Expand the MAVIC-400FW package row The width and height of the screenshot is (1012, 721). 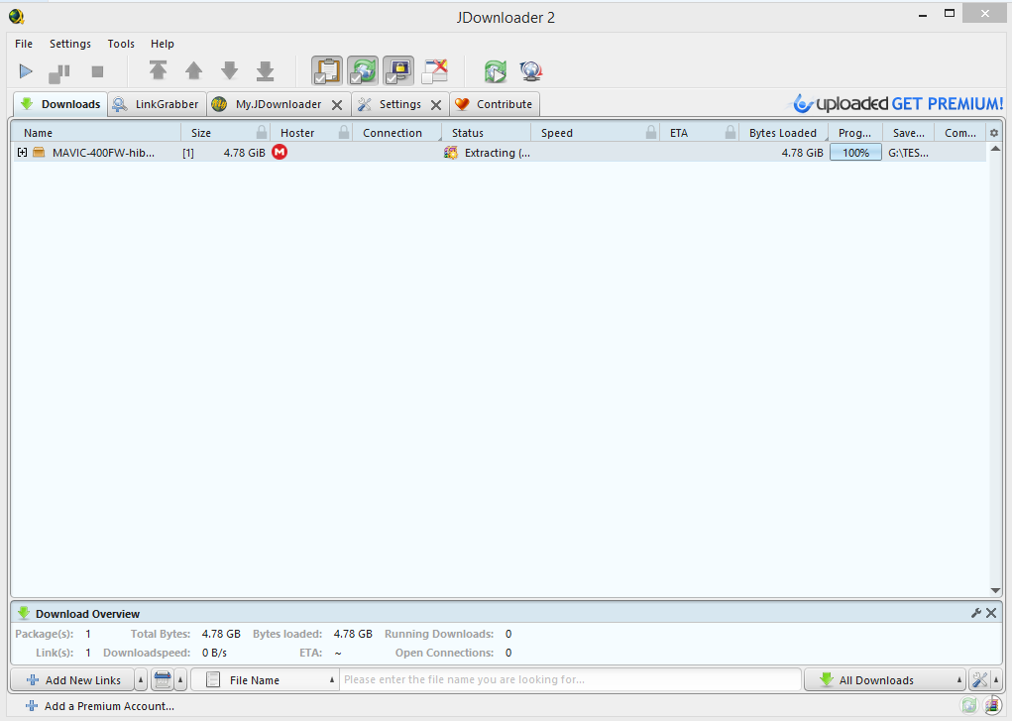(x=23, y=153)
